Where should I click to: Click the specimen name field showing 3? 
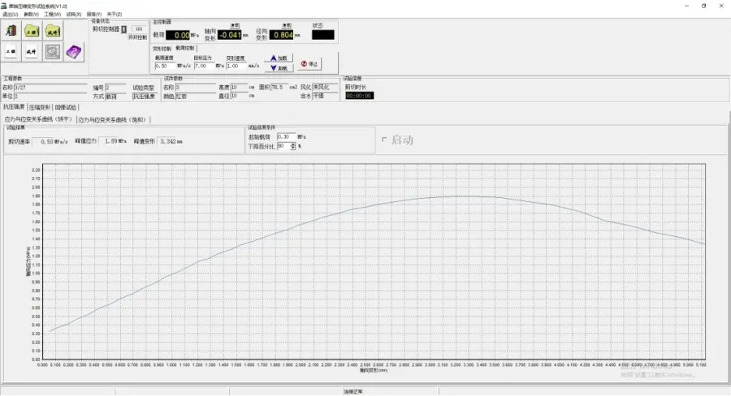195,87
